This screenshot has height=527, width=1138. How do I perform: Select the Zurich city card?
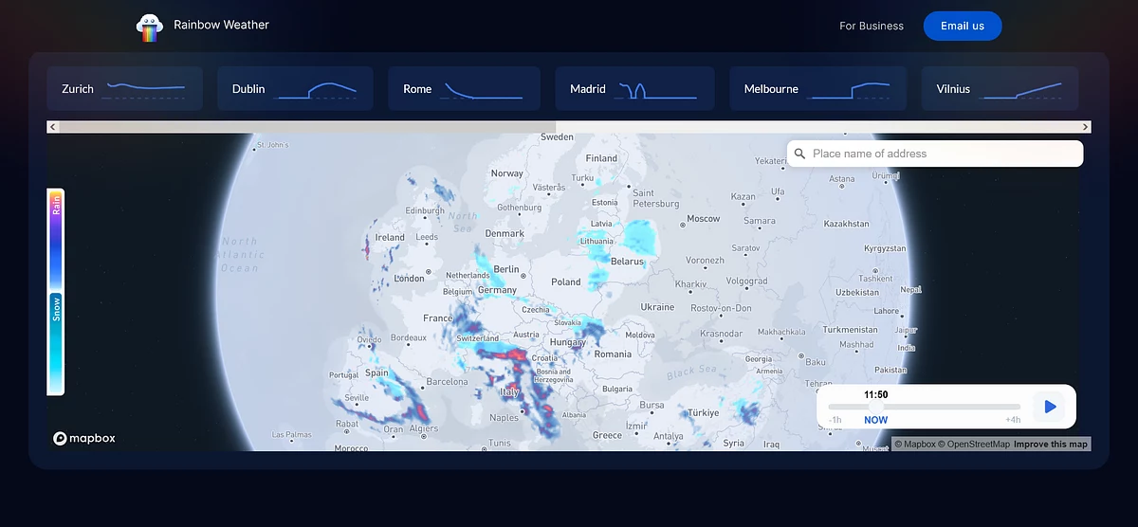124,89
